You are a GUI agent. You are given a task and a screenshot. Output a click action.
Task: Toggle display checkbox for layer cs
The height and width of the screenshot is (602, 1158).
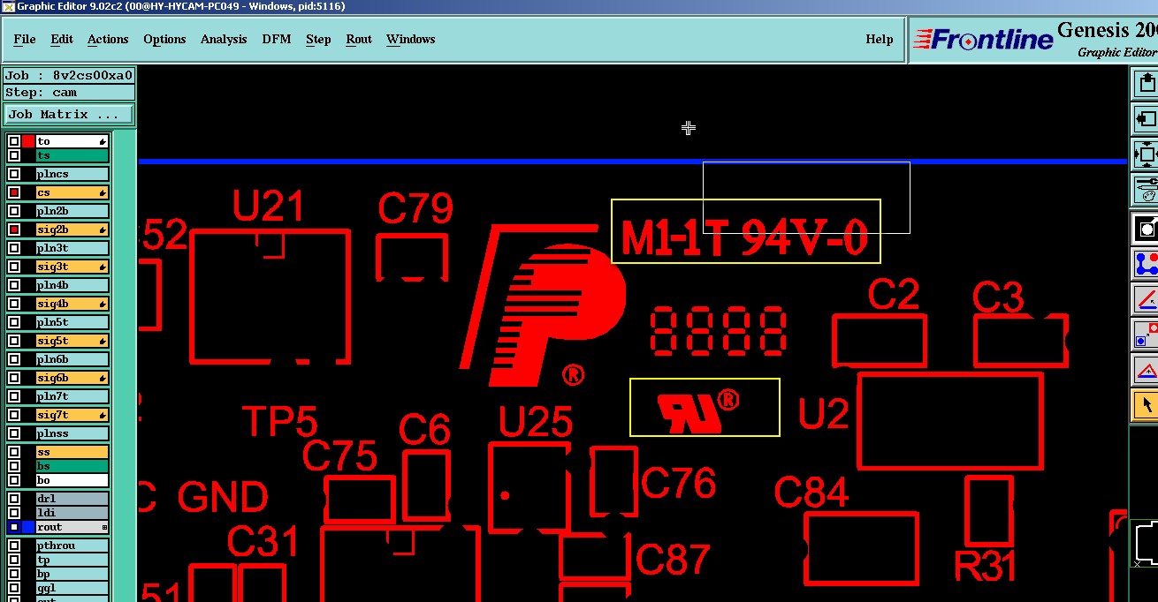(14, 192)
